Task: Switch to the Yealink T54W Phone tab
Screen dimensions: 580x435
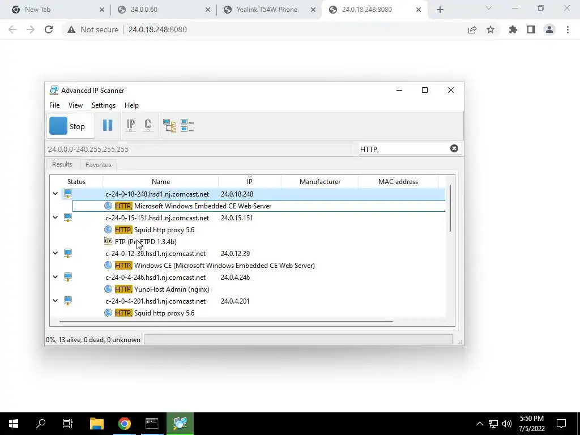Action: tap(267, 10)
